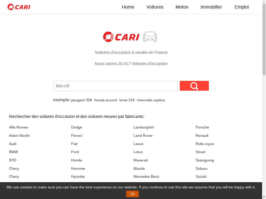
Task: Click the large CARI logo in the center
Action: tap(121, 37)
